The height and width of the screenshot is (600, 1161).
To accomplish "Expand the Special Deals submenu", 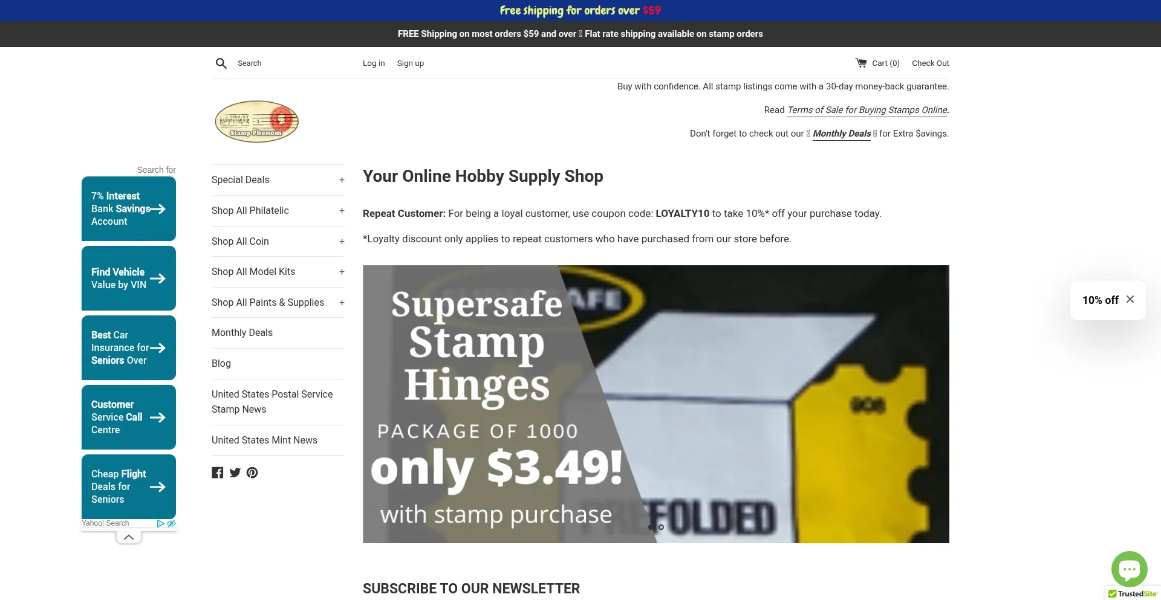I will tap(342, 180).
